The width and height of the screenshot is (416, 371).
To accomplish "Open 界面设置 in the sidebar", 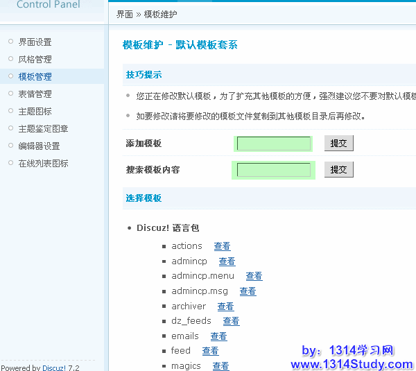I will pyautogui.click(x=35, y=42).
